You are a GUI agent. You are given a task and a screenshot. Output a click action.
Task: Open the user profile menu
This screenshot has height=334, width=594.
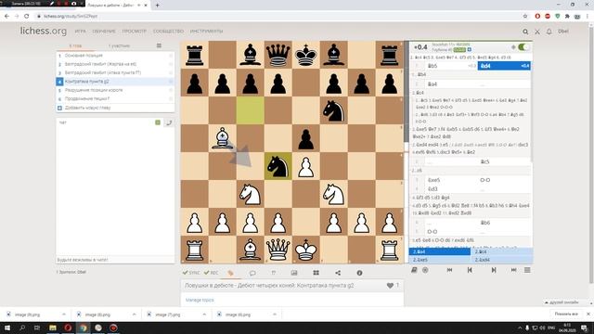[563, 31]
